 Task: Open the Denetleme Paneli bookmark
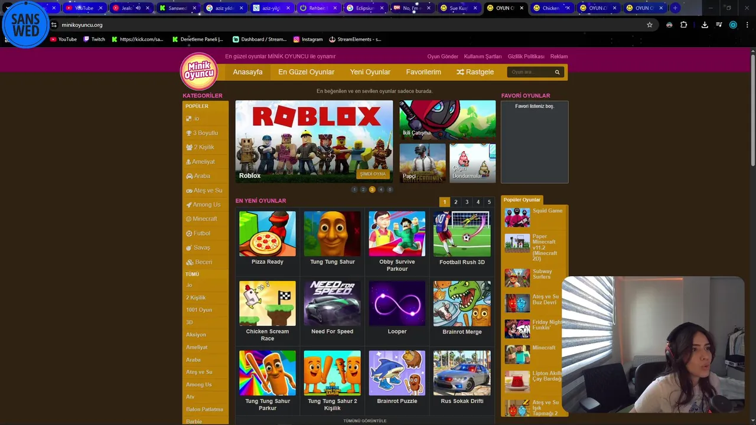[198, 40]
